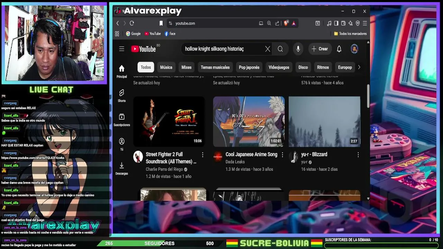
Task: Open the yu-r Blizzard video thumbnail
Action: click(324, 121)
